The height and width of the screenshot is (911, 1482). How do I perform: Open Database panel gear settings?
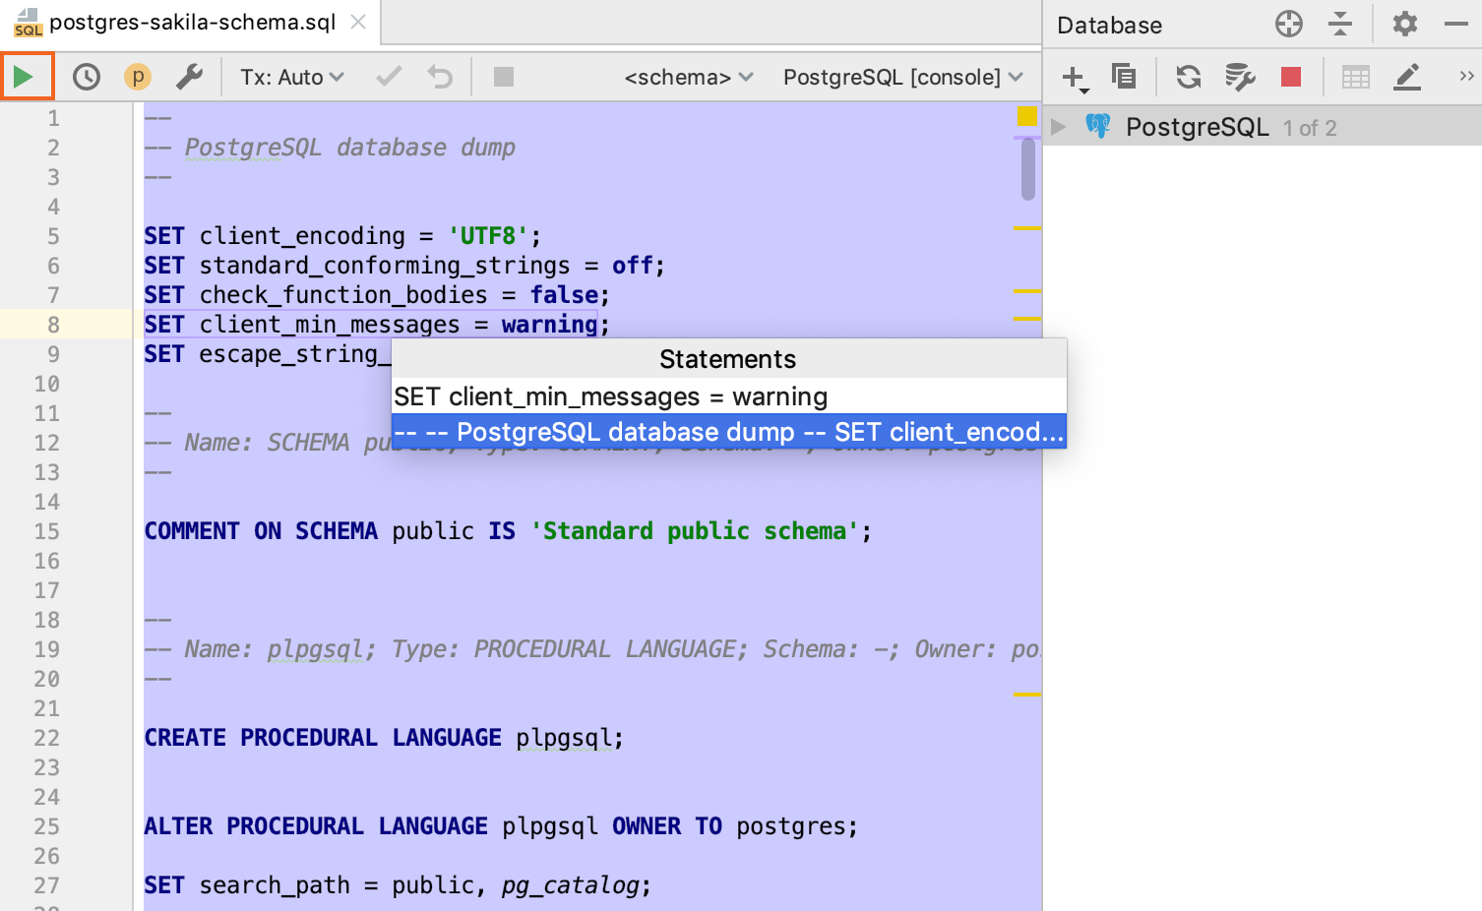click(x=1405, y=24)
